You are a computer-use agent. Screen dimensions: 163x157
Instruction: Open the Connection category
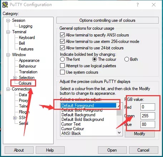[x=21, y=89]
